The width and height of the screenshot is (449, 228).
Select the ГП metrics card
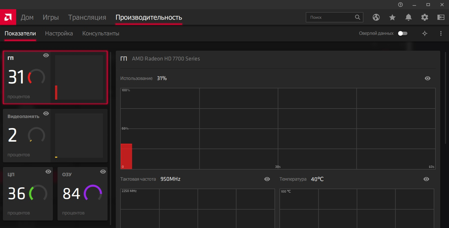click(55, 77)
